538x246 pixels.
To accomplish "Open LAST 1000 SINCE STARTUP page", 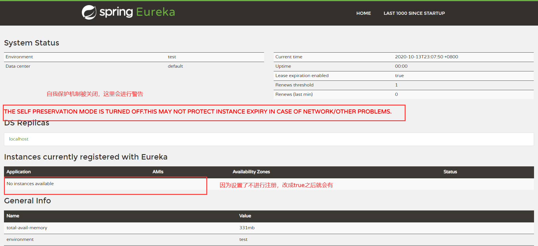I will [x=414, y=13].
